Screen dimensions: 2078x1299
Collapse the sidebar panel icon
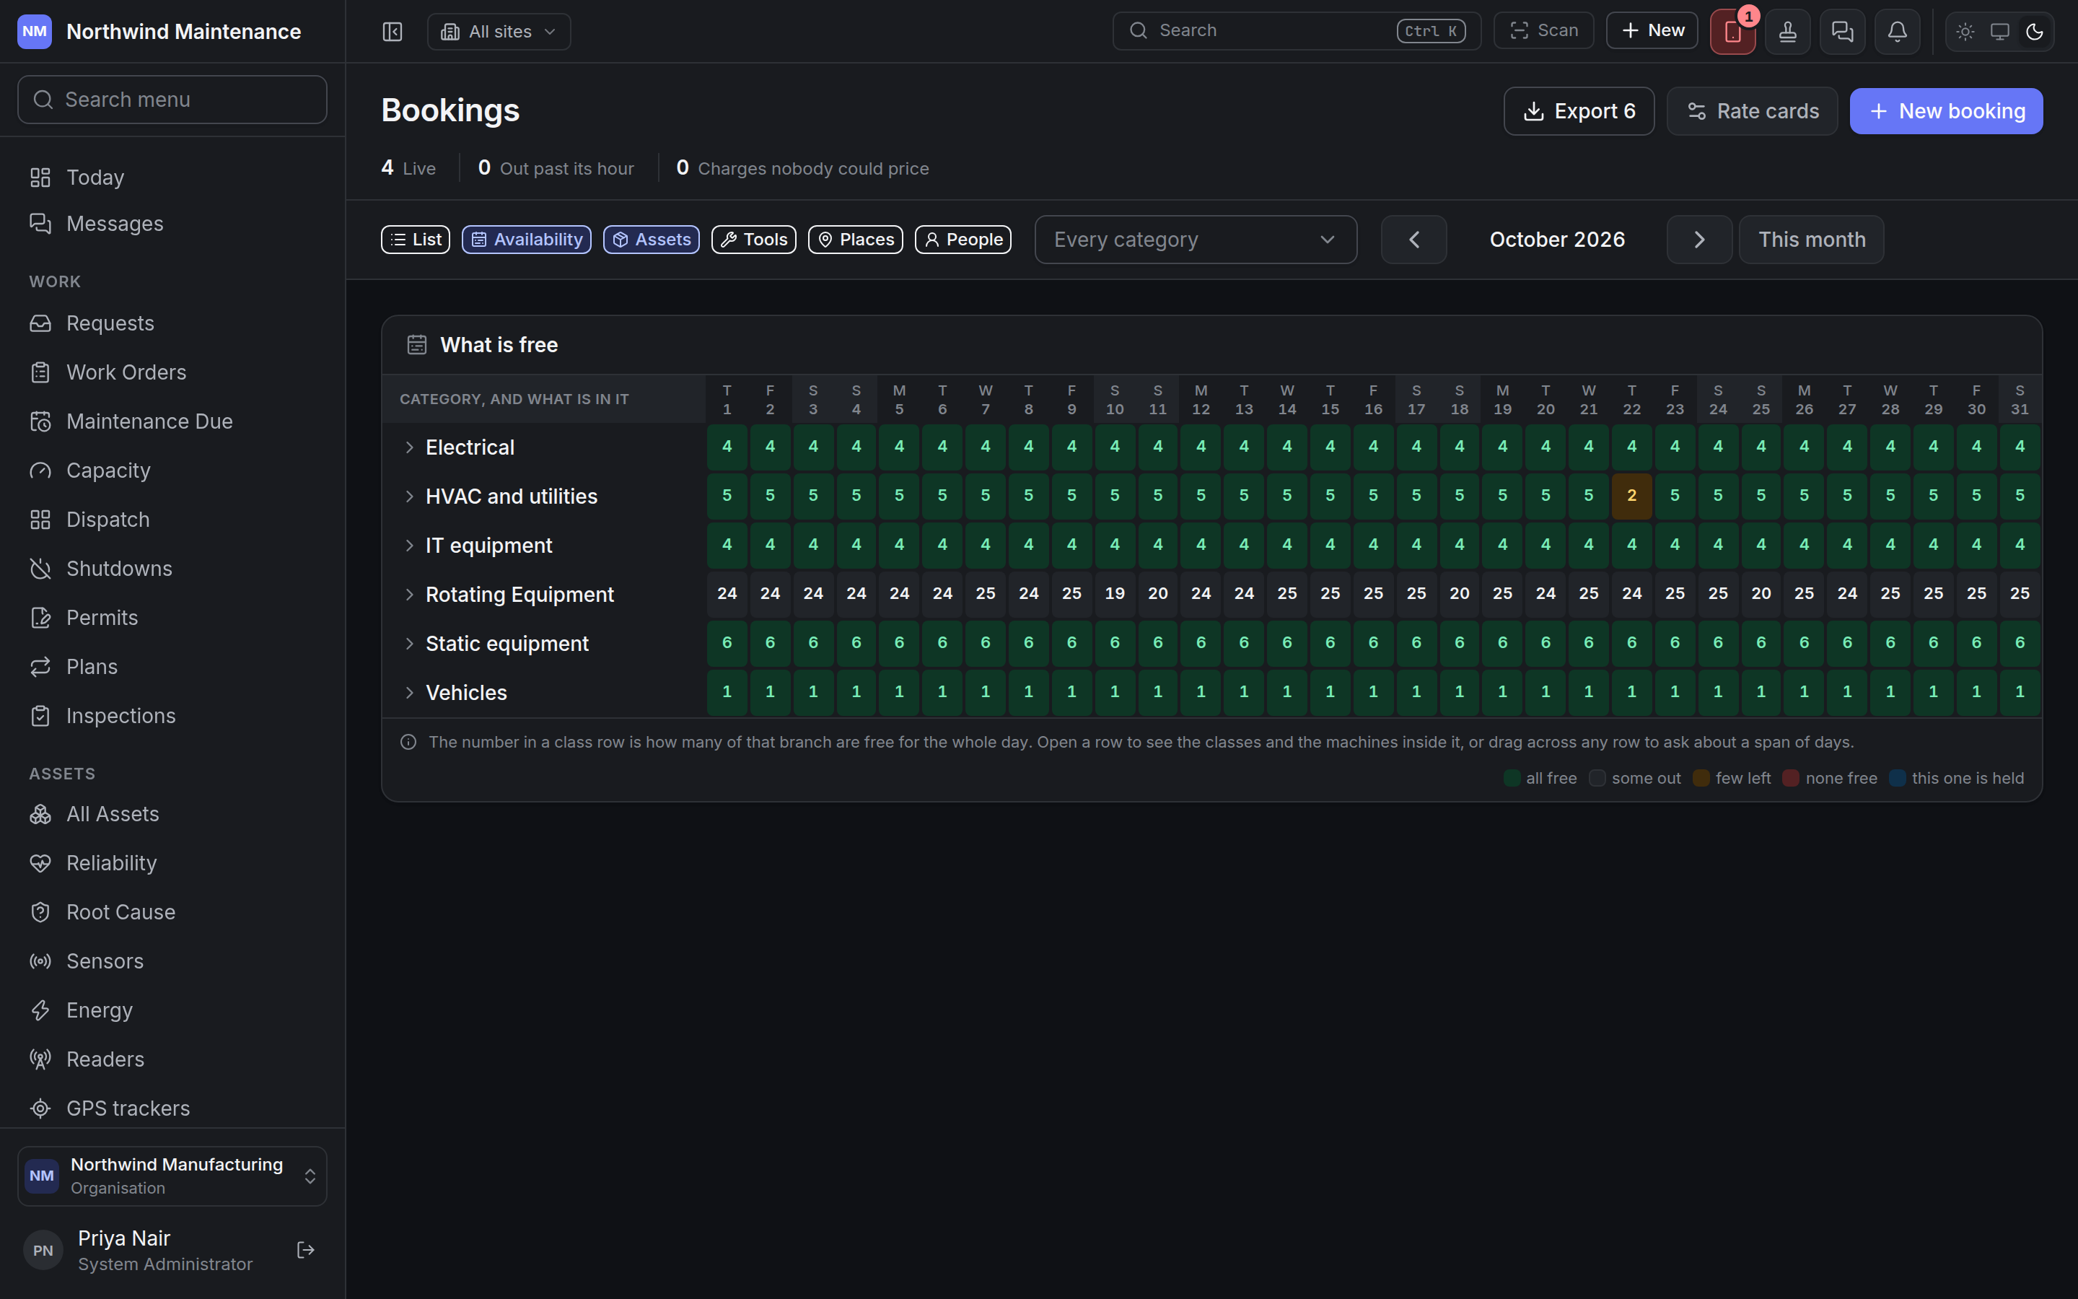click(x=393, y=32)
